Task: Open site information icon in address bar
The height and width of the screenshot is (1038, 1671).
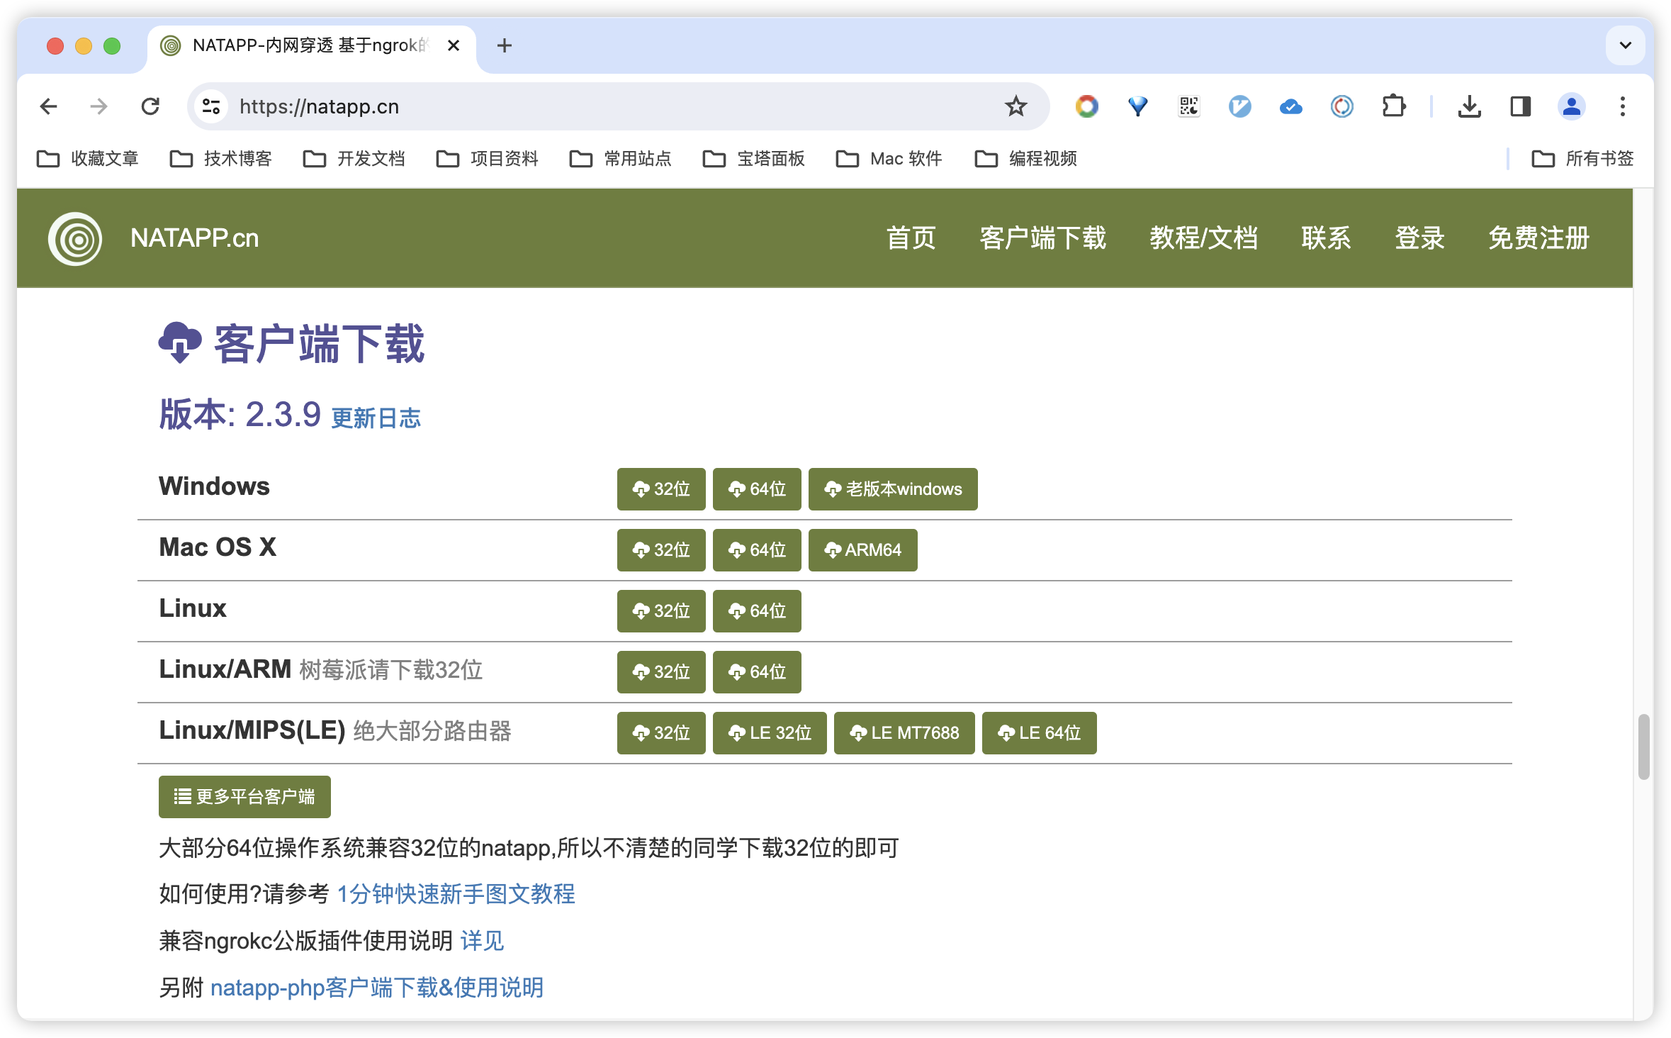Action: [211, 106]
